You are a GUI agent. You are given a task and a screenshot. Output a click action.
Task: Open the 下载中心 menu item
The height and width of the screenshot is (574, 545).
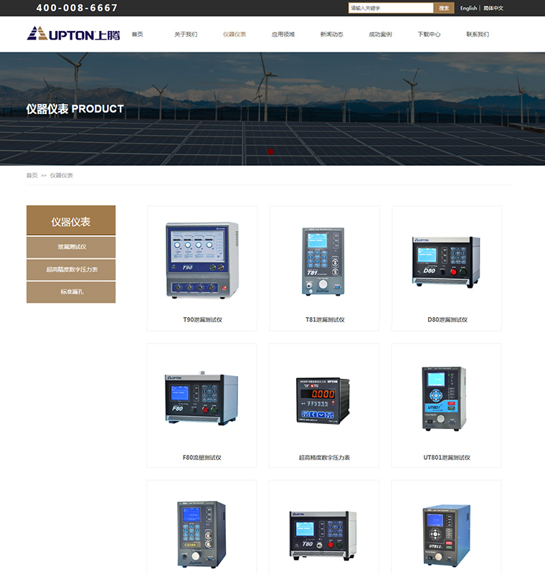pos(429,34)
